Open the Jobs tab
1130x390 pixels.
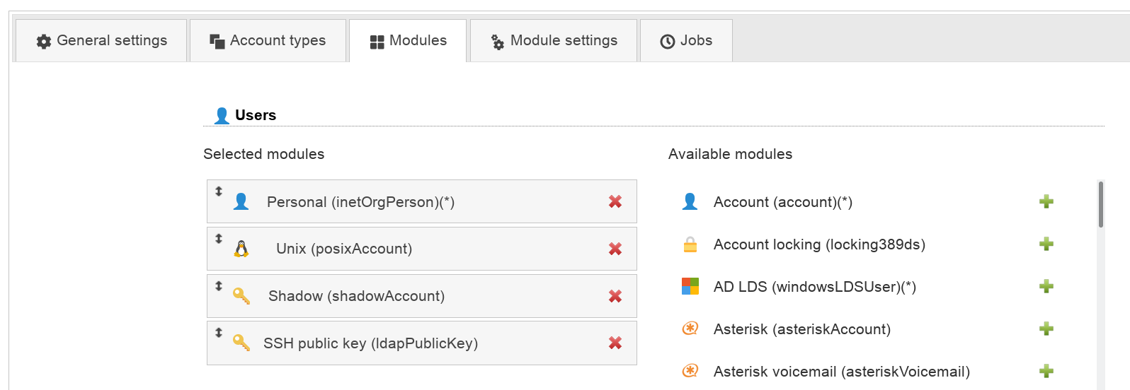[686, 41]
